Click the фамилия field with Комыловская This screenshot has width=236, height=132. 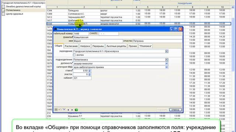click(x=128, y=37)
